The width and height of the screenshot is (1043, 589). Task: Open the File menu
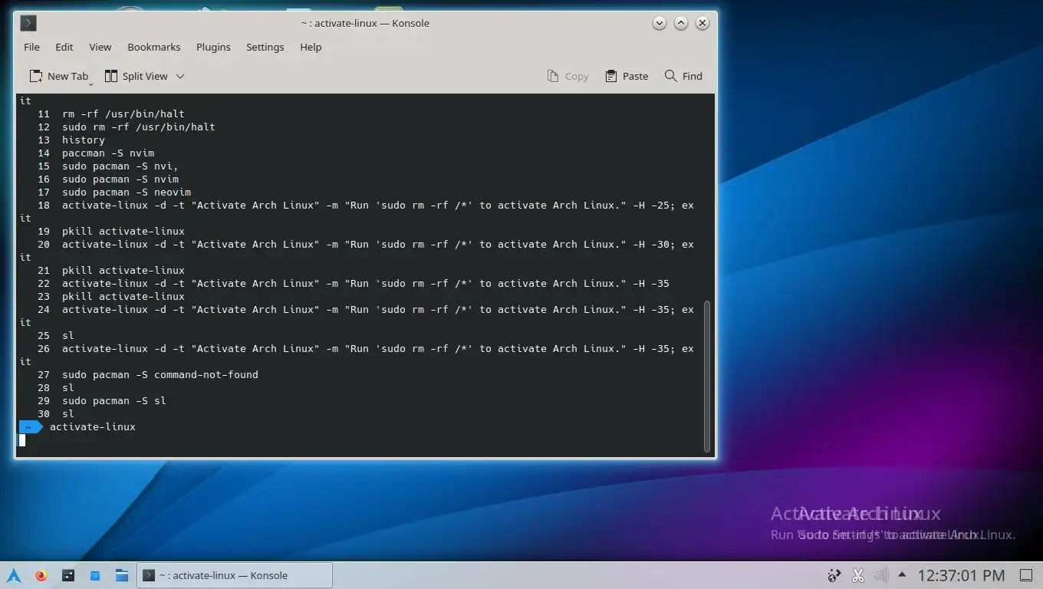(x=31, y=47)
